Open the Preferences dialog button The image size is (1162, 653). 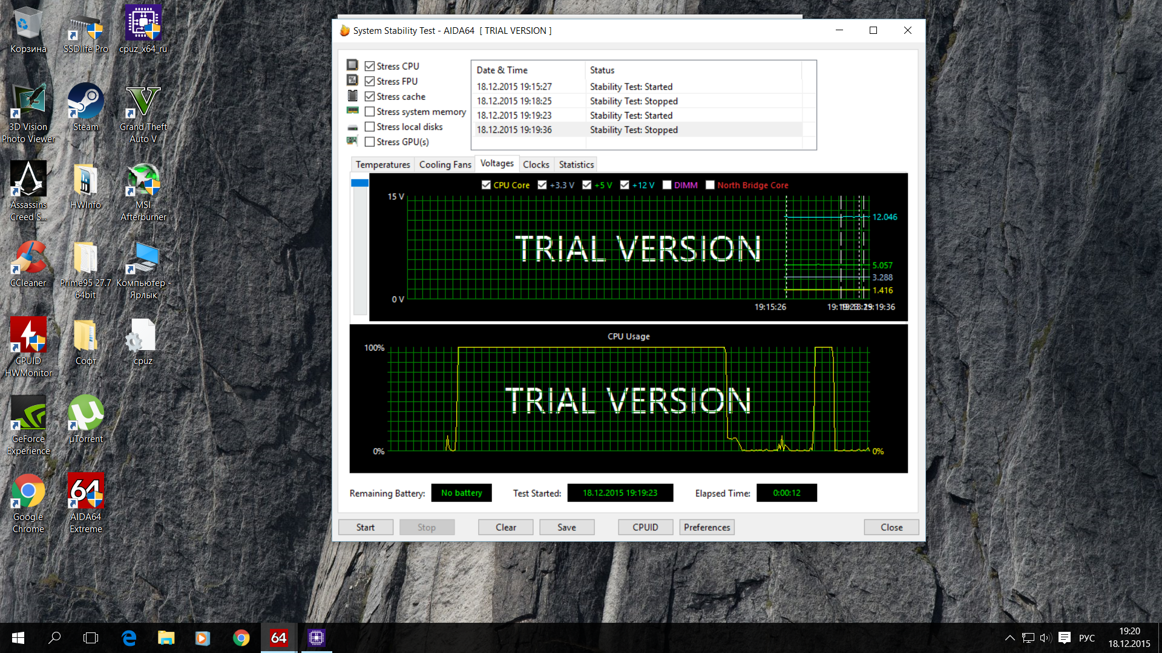pyautogui.click(x=706, y=527)
